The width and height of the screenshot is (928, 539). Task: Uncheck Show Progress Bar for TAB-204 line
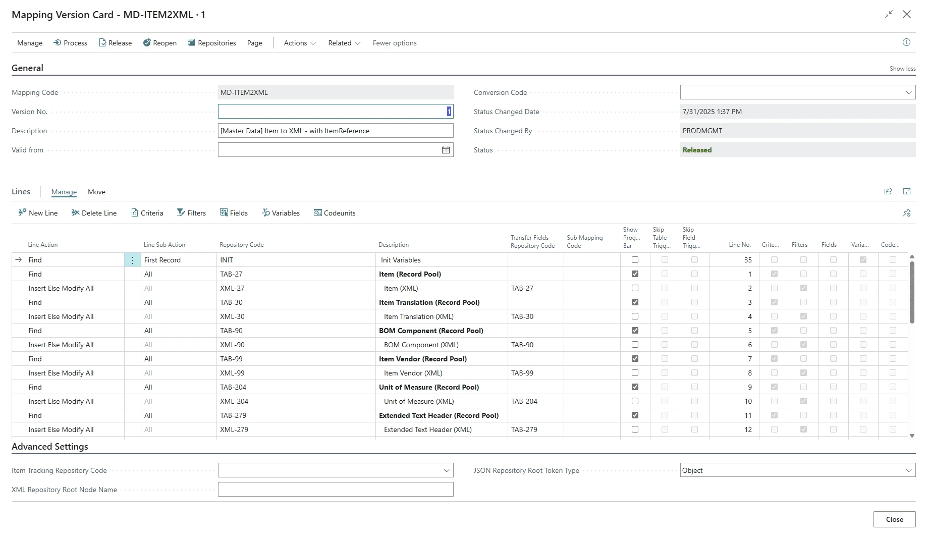point(635,387)
